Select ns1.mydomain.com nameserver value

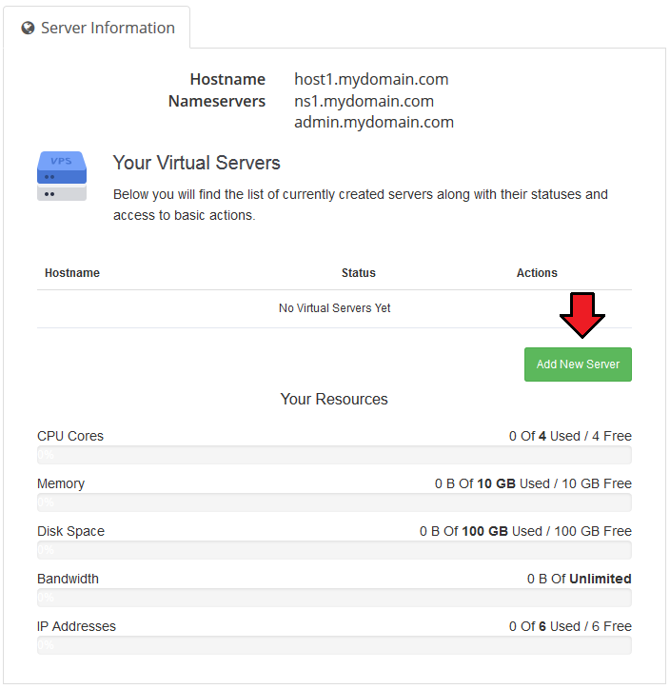[x=364, y=101]
